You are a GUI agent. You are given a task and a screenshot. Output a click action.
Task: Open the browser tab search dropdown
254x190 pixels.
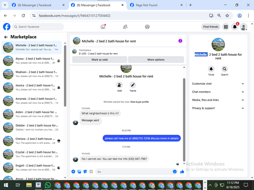pyautogui.click(x=5, y=5)
